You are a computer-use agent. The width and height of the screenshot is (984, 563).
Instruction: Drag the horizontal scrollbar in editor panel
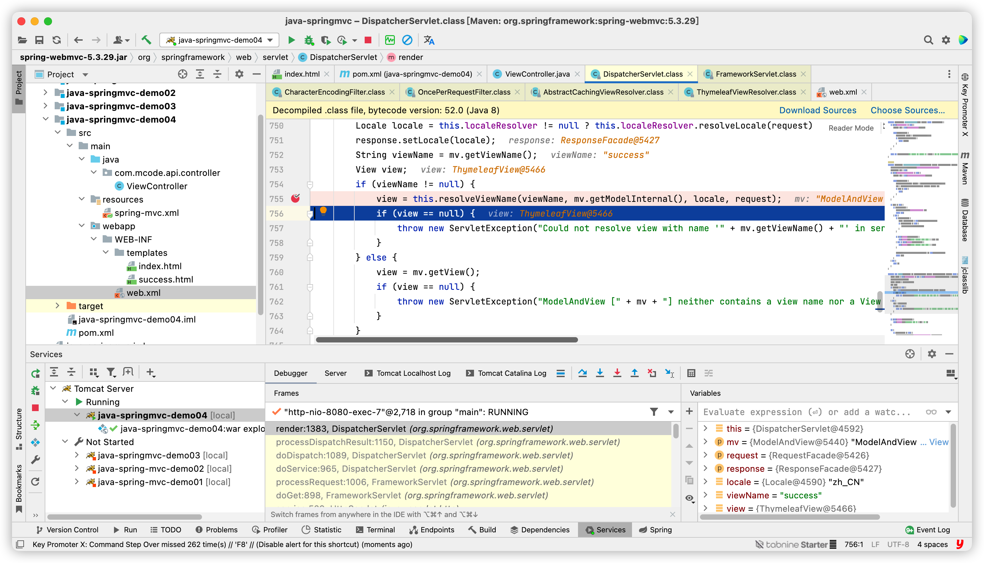click(x=439, y=338)
